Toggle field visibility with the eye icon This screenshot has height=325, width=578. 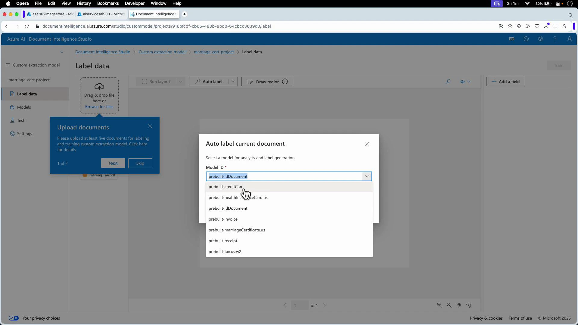coord(462,82)
